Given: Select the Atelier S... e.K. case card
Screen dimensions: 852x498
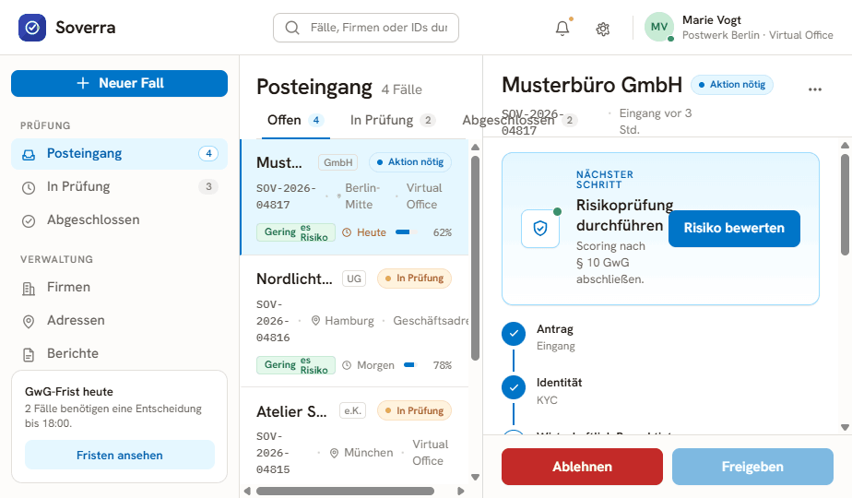Looking at the screenshot, I should coord(354,435).
